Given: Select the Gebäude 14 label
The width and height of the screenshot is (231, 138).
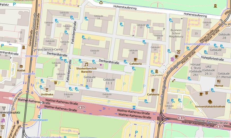Looking at the screenshot, I should [x=99, y=17].
